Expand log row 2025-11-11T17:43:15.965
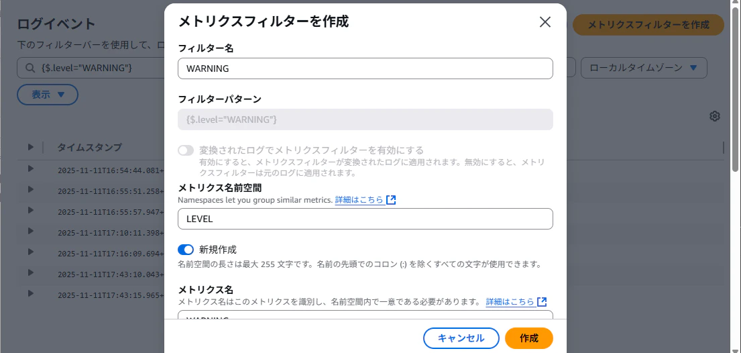The image size is (741, 353). pyautogui.click(x=31, y=293)
